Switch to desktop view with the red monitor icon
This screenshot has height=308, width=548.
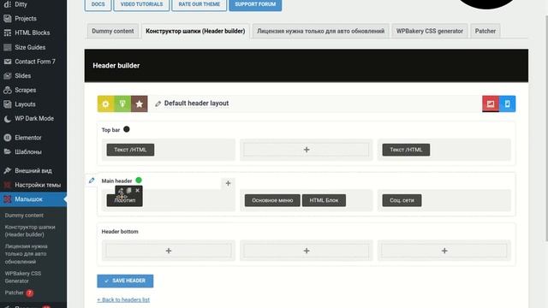(491, 104)
